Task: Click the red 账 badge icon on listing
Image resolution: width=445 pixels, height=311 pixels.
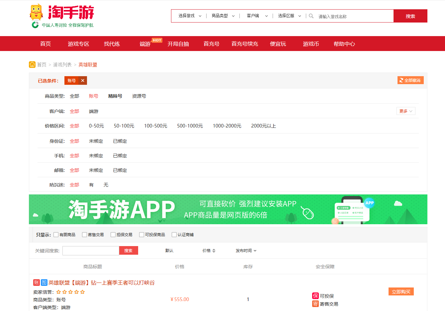Action: tap(37, 283)
